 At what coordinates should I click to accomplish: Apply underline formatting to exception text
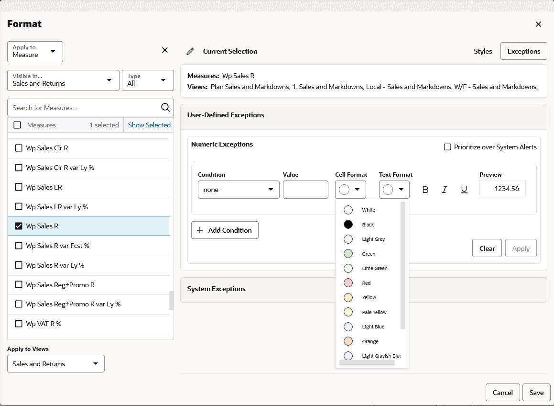click(x=463, y=189)
